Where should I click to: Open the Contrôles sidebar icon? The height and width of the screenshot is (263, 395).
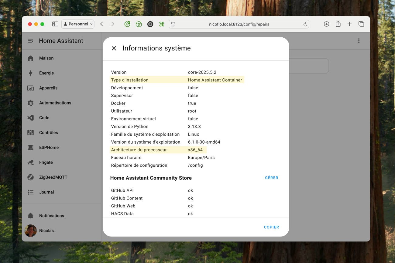30,133
